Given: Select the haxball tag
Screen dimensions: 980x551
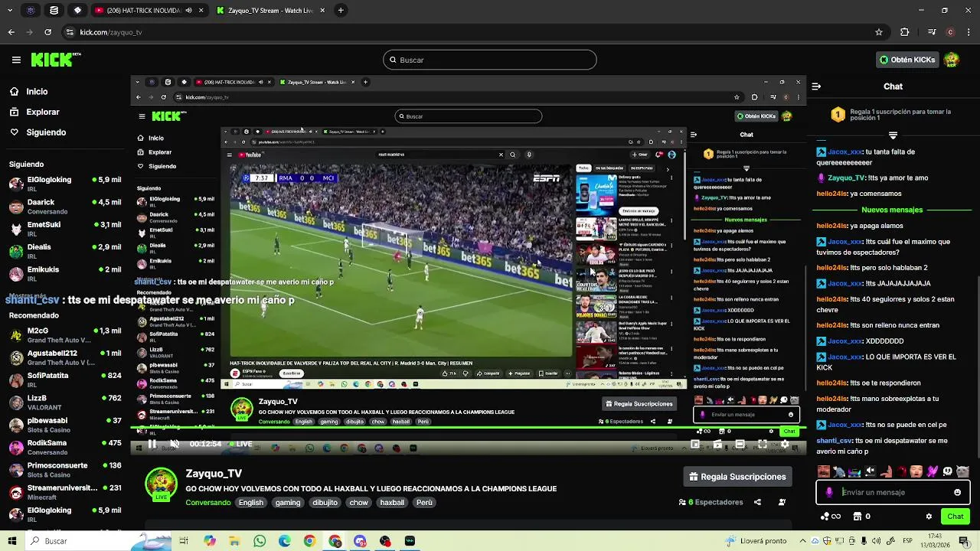Looking at the screenshot, I should pos(392,503).
